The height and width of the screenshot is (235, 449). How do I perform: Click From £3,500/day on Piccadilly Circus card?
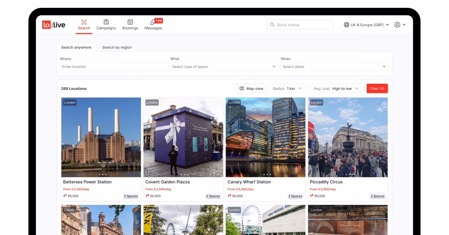[x=323, y=189]
